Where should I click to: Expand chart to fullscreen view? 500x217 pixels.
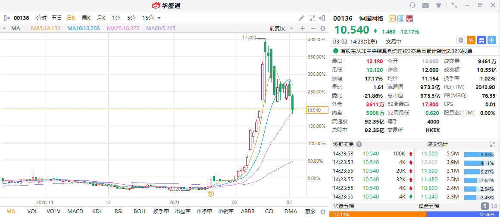(312, 18)
